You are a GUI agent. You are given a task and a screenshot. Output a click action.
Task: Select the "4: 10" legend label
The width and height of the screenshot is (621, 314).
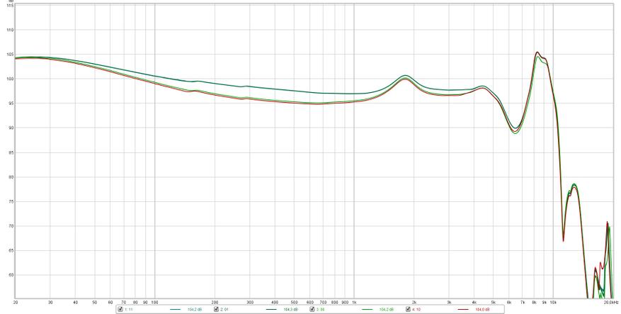[416, 309]
